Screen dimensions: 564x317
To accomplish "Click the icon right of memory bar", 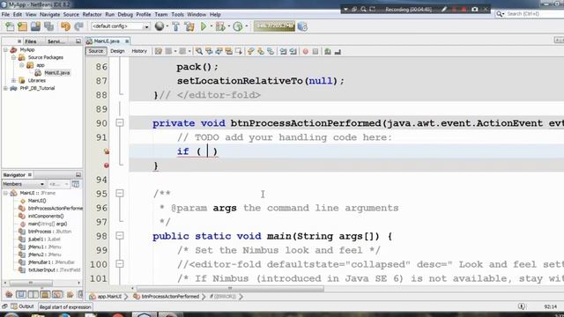I will [x=302, y=26].
